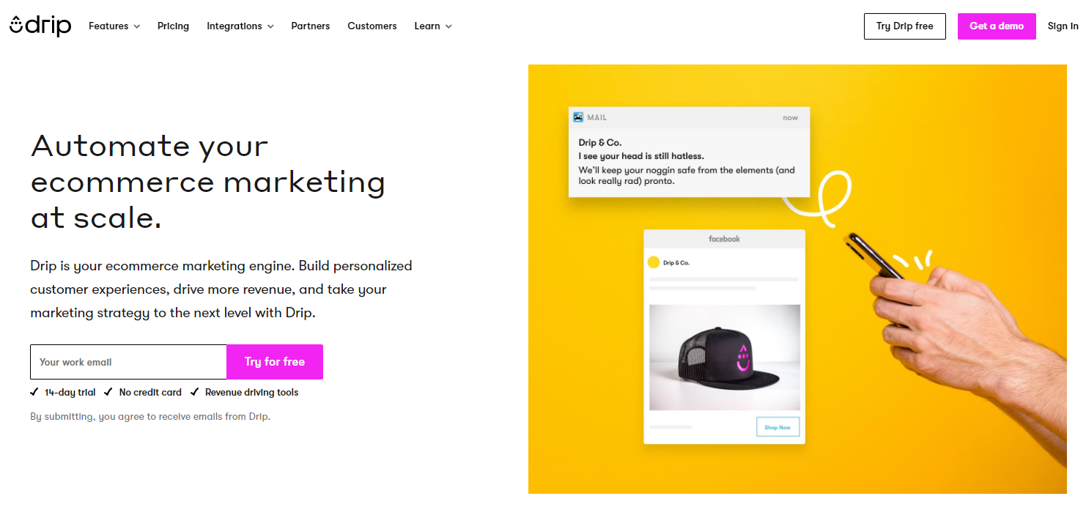Click the Try Drip free button

point(905,26)
